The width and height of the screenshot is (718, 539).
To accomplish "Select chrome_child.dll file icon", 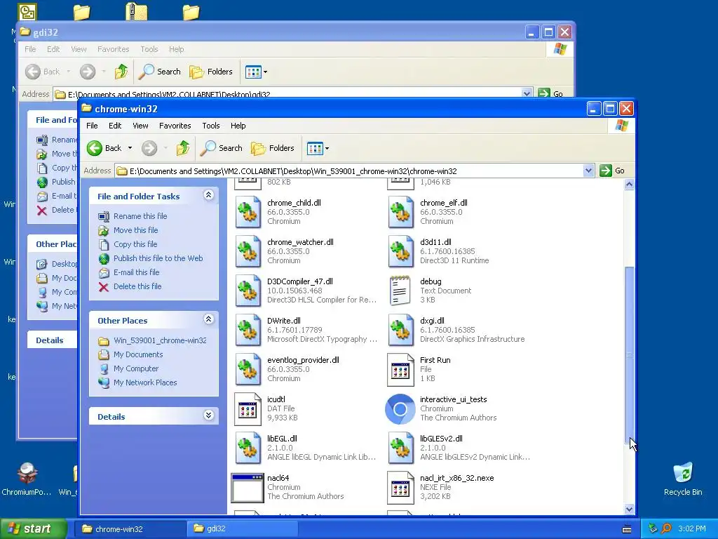I will (x=248, y=212).
